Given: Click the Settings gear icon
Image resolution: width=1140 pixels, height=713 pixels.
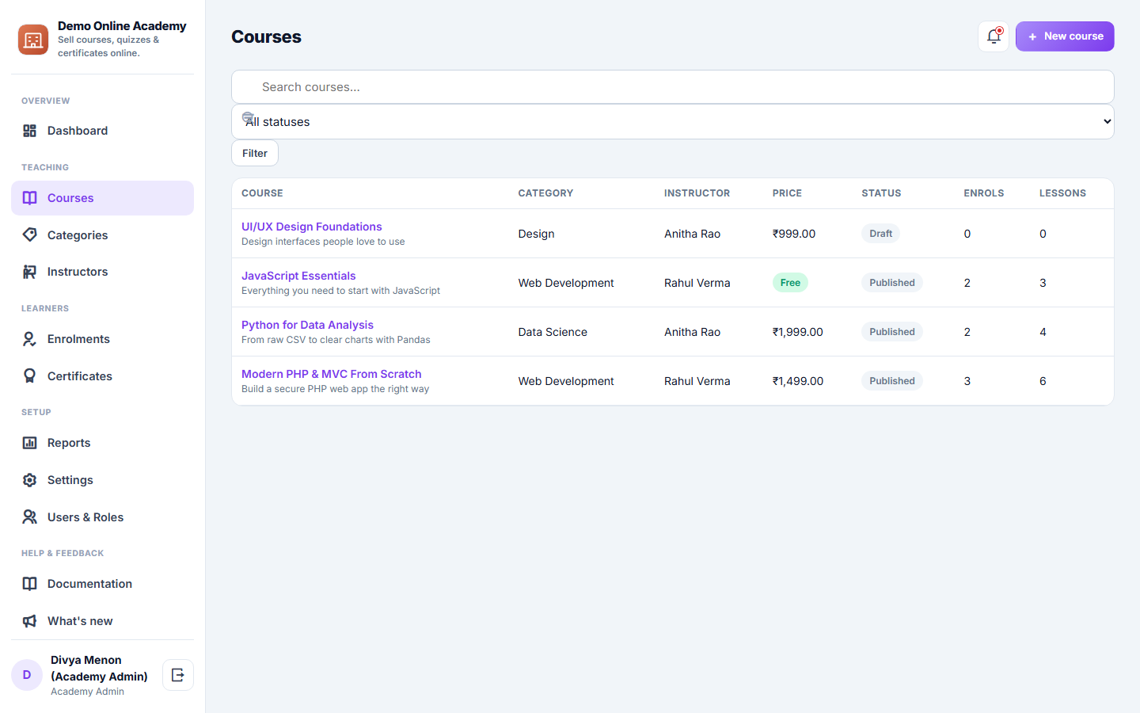Looking at the screenshot, I should click(x=29, y=480).
